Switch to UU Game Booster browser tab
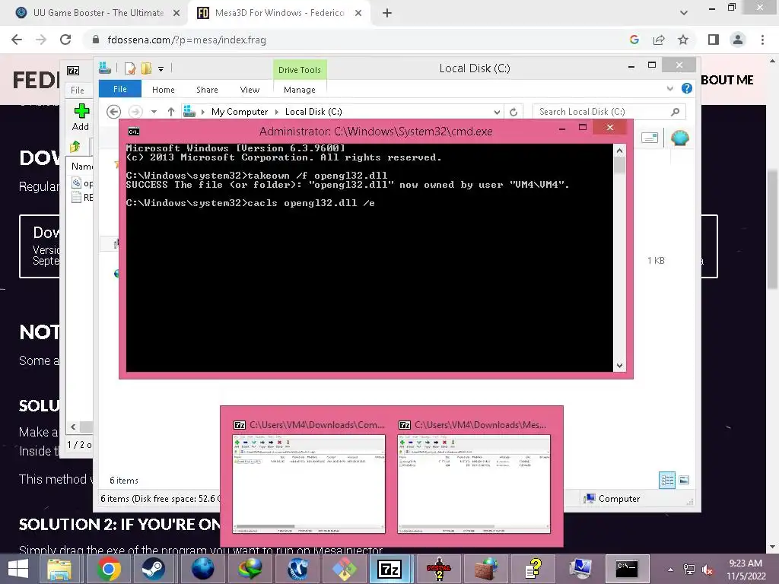 [x=97, y=13]
